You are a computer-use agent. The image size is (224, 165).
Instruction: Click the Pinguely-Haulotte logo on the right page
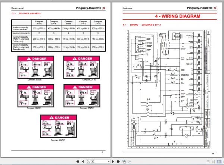click(202, 8)
